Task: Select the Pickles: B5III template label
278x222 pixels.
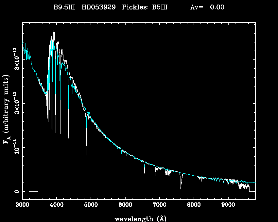Action: click(x=145, y=7)
